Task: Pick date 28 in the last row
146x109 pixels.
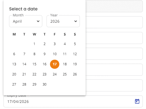Action: point(24,84)
